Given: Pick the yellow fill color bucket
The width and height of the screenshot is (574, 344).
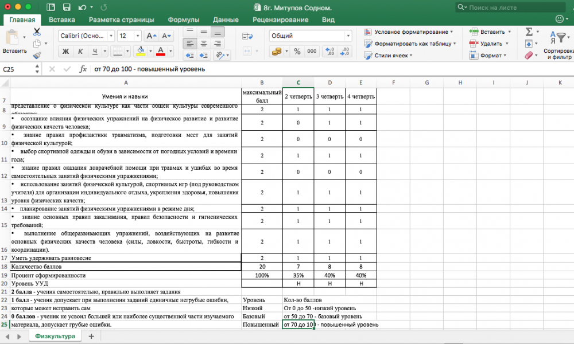Looking at the screenshot, I should click(x=141, y=51).
